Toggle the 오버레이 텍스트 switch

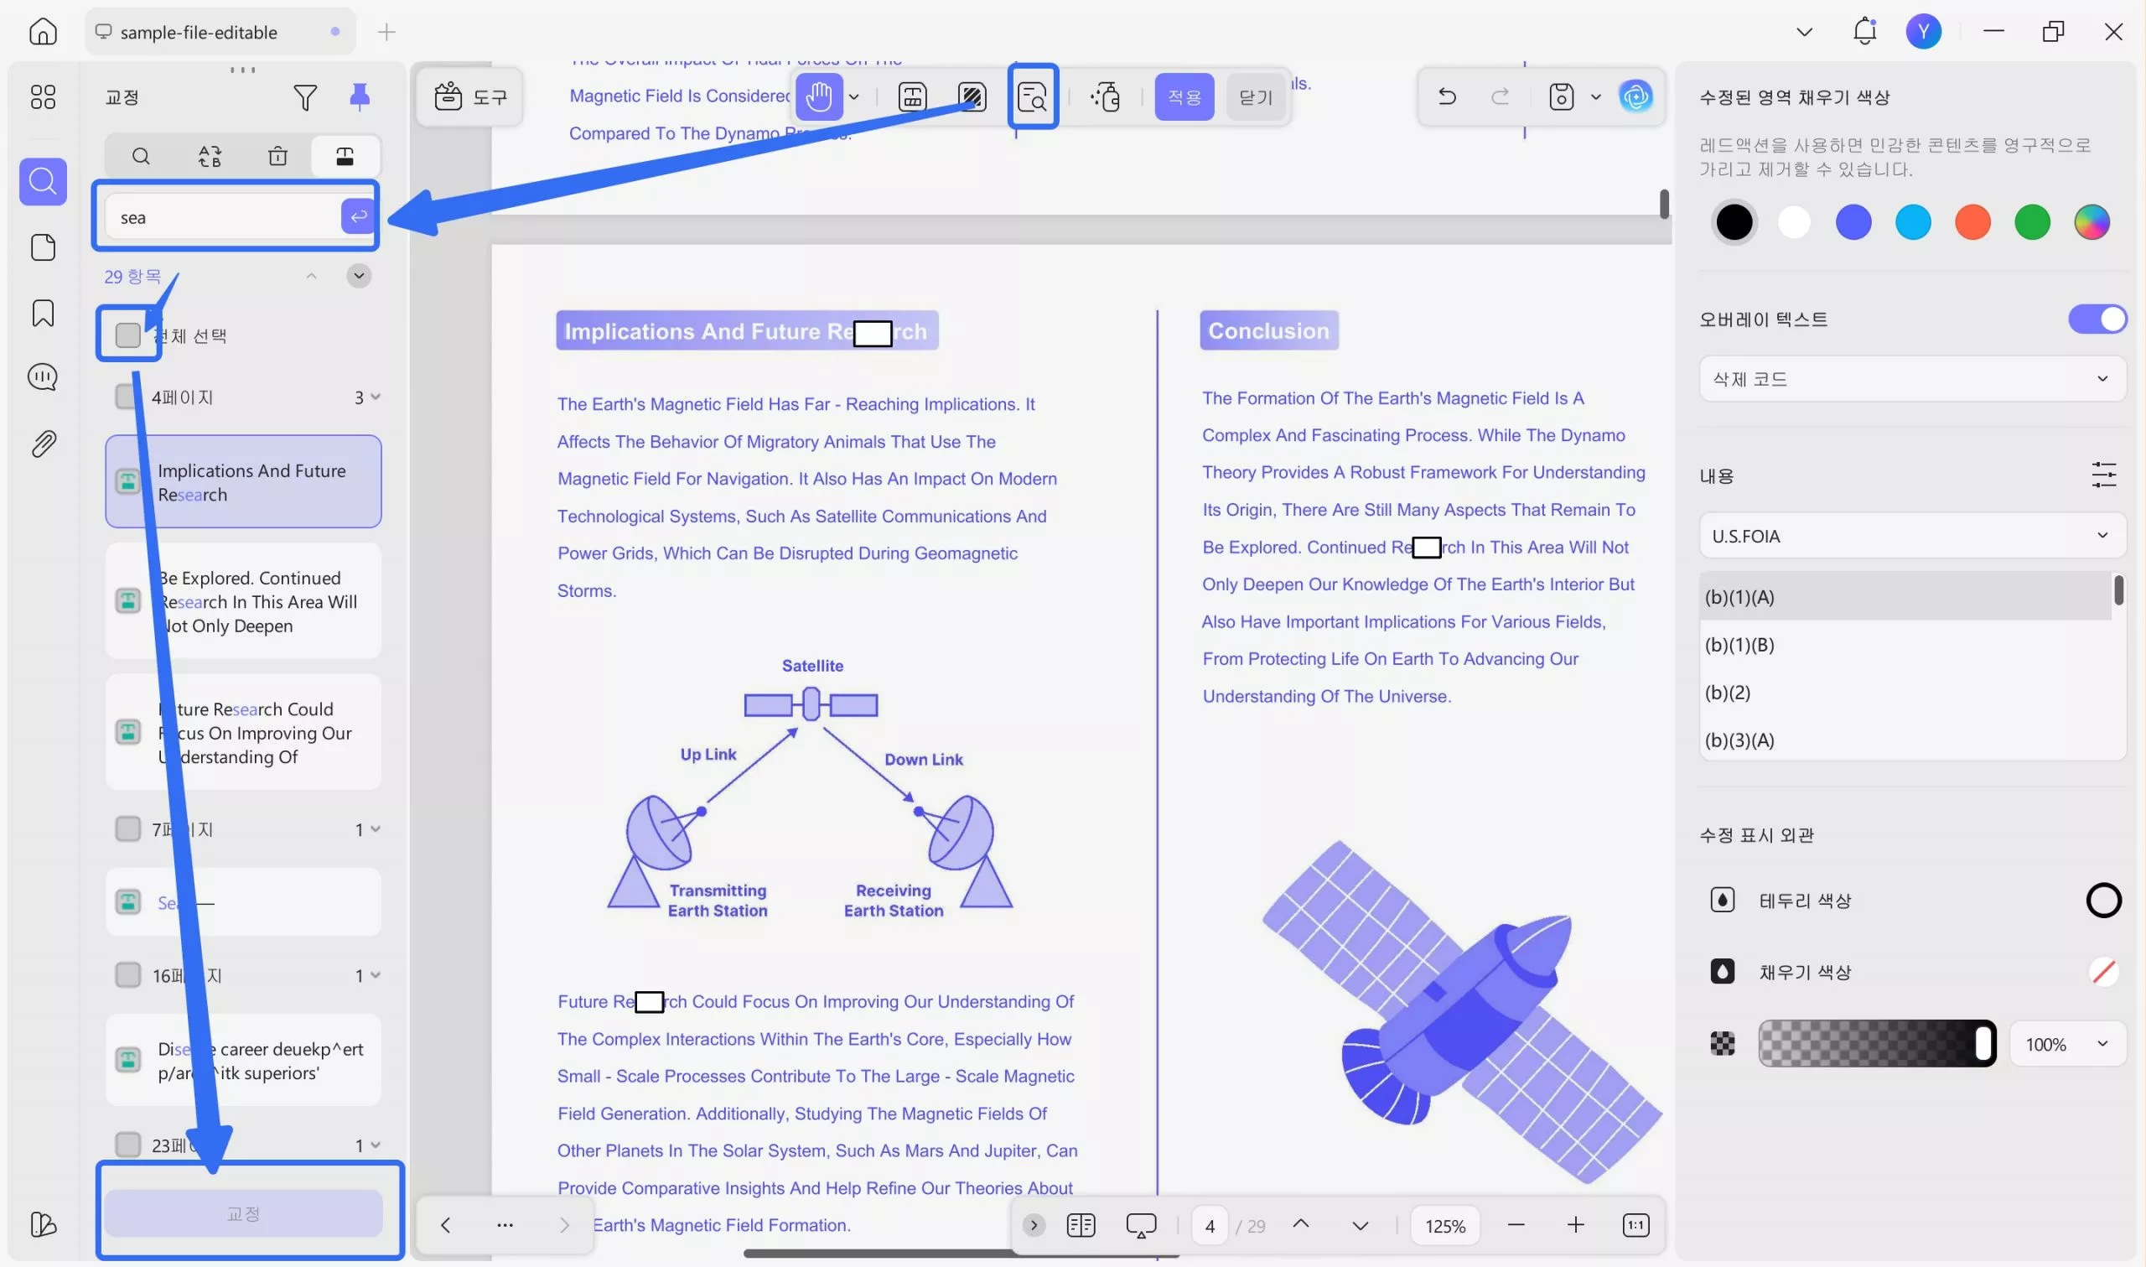(x=2097, y=319)
